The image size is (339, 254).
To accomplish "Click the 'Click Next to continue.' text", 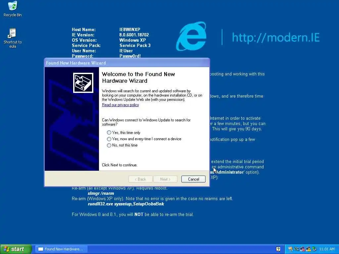I will tap(120, 165).
